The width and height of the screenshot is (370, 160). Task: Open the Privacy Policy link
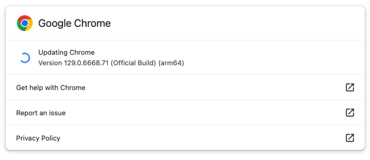[x=38, y=138]
